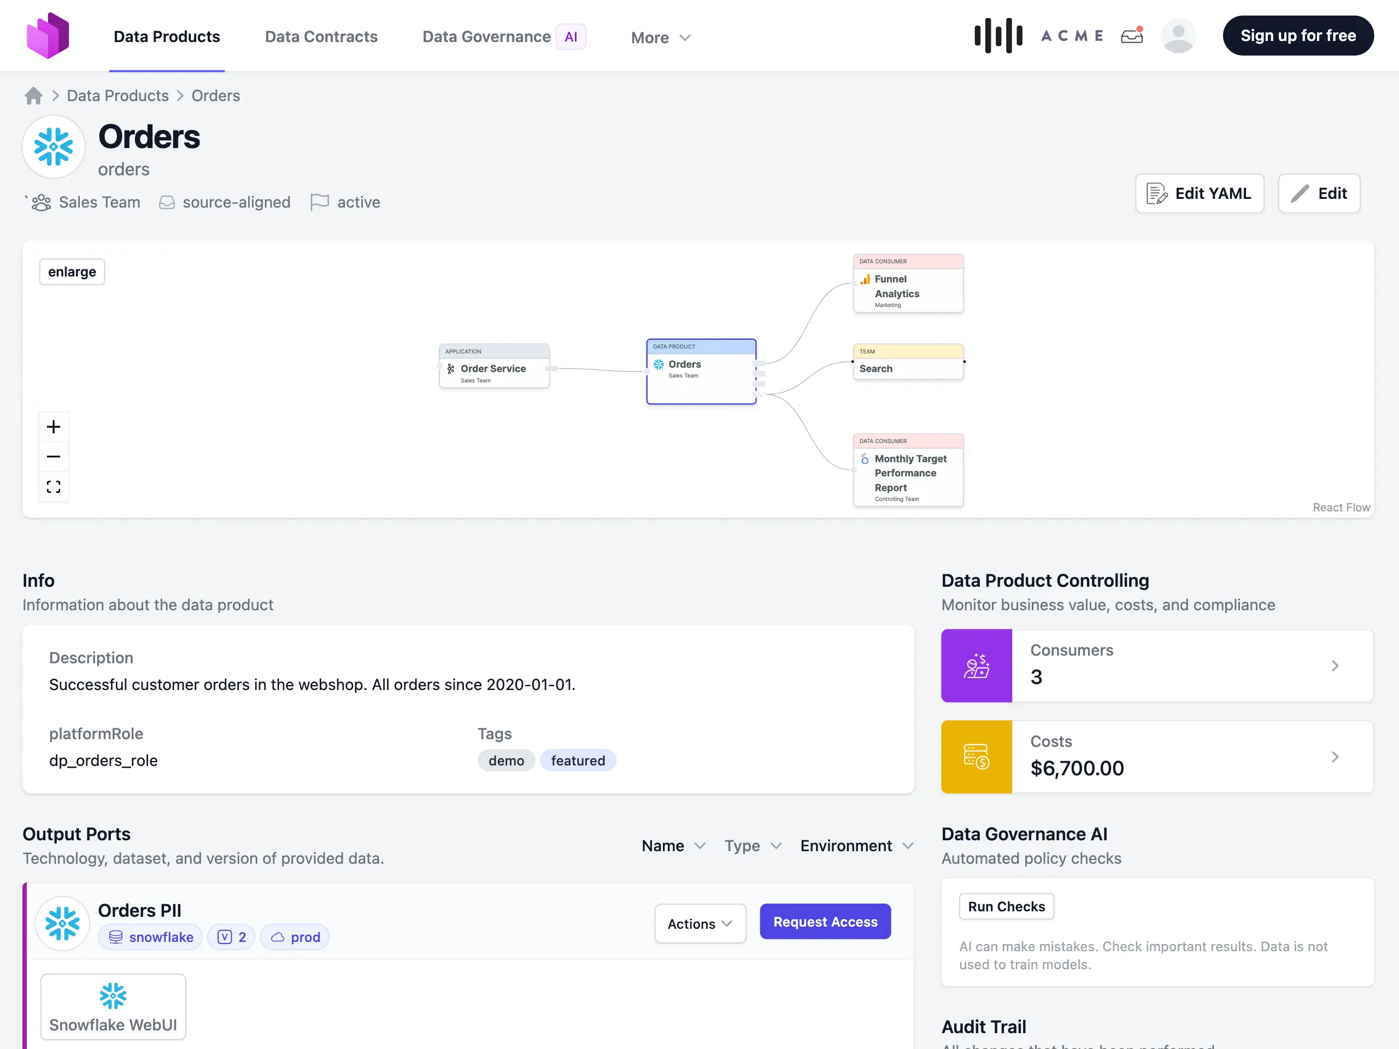Select the featured tag

click(578, 760)
